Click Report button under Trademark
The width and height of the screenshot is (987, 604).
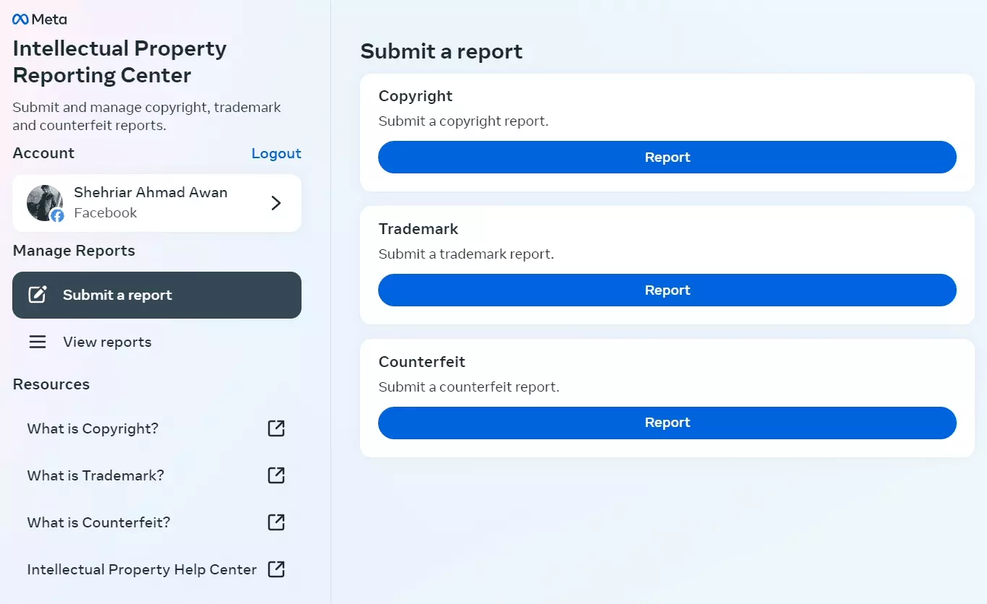click(667, 290)
